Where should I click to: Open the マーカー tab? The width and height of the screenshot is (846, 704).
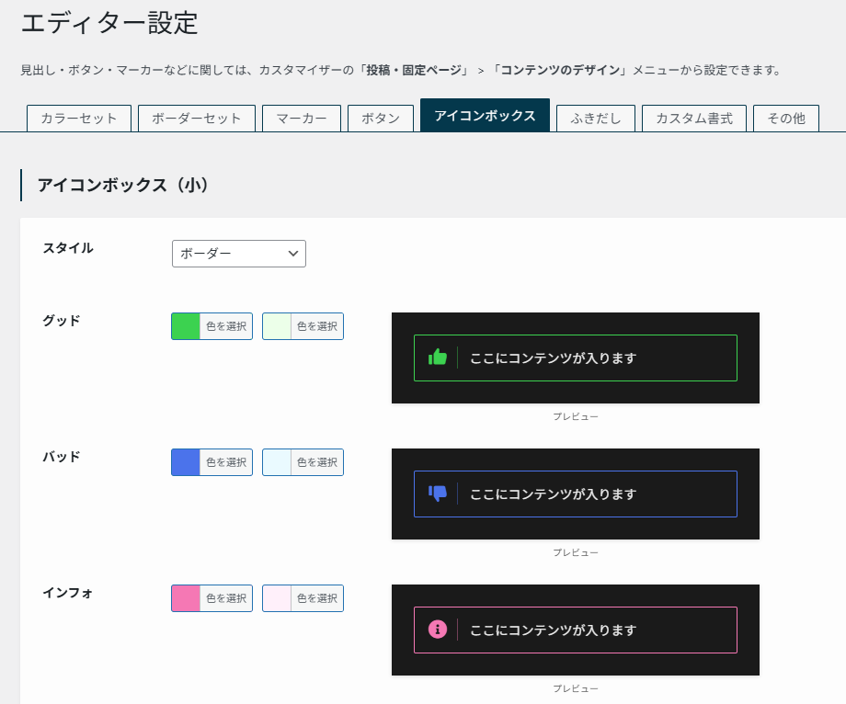pyautogui.click(x=302, y=119)
